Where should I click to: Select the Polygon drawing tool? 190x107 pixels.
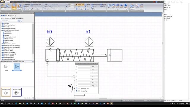pos(88,9)
